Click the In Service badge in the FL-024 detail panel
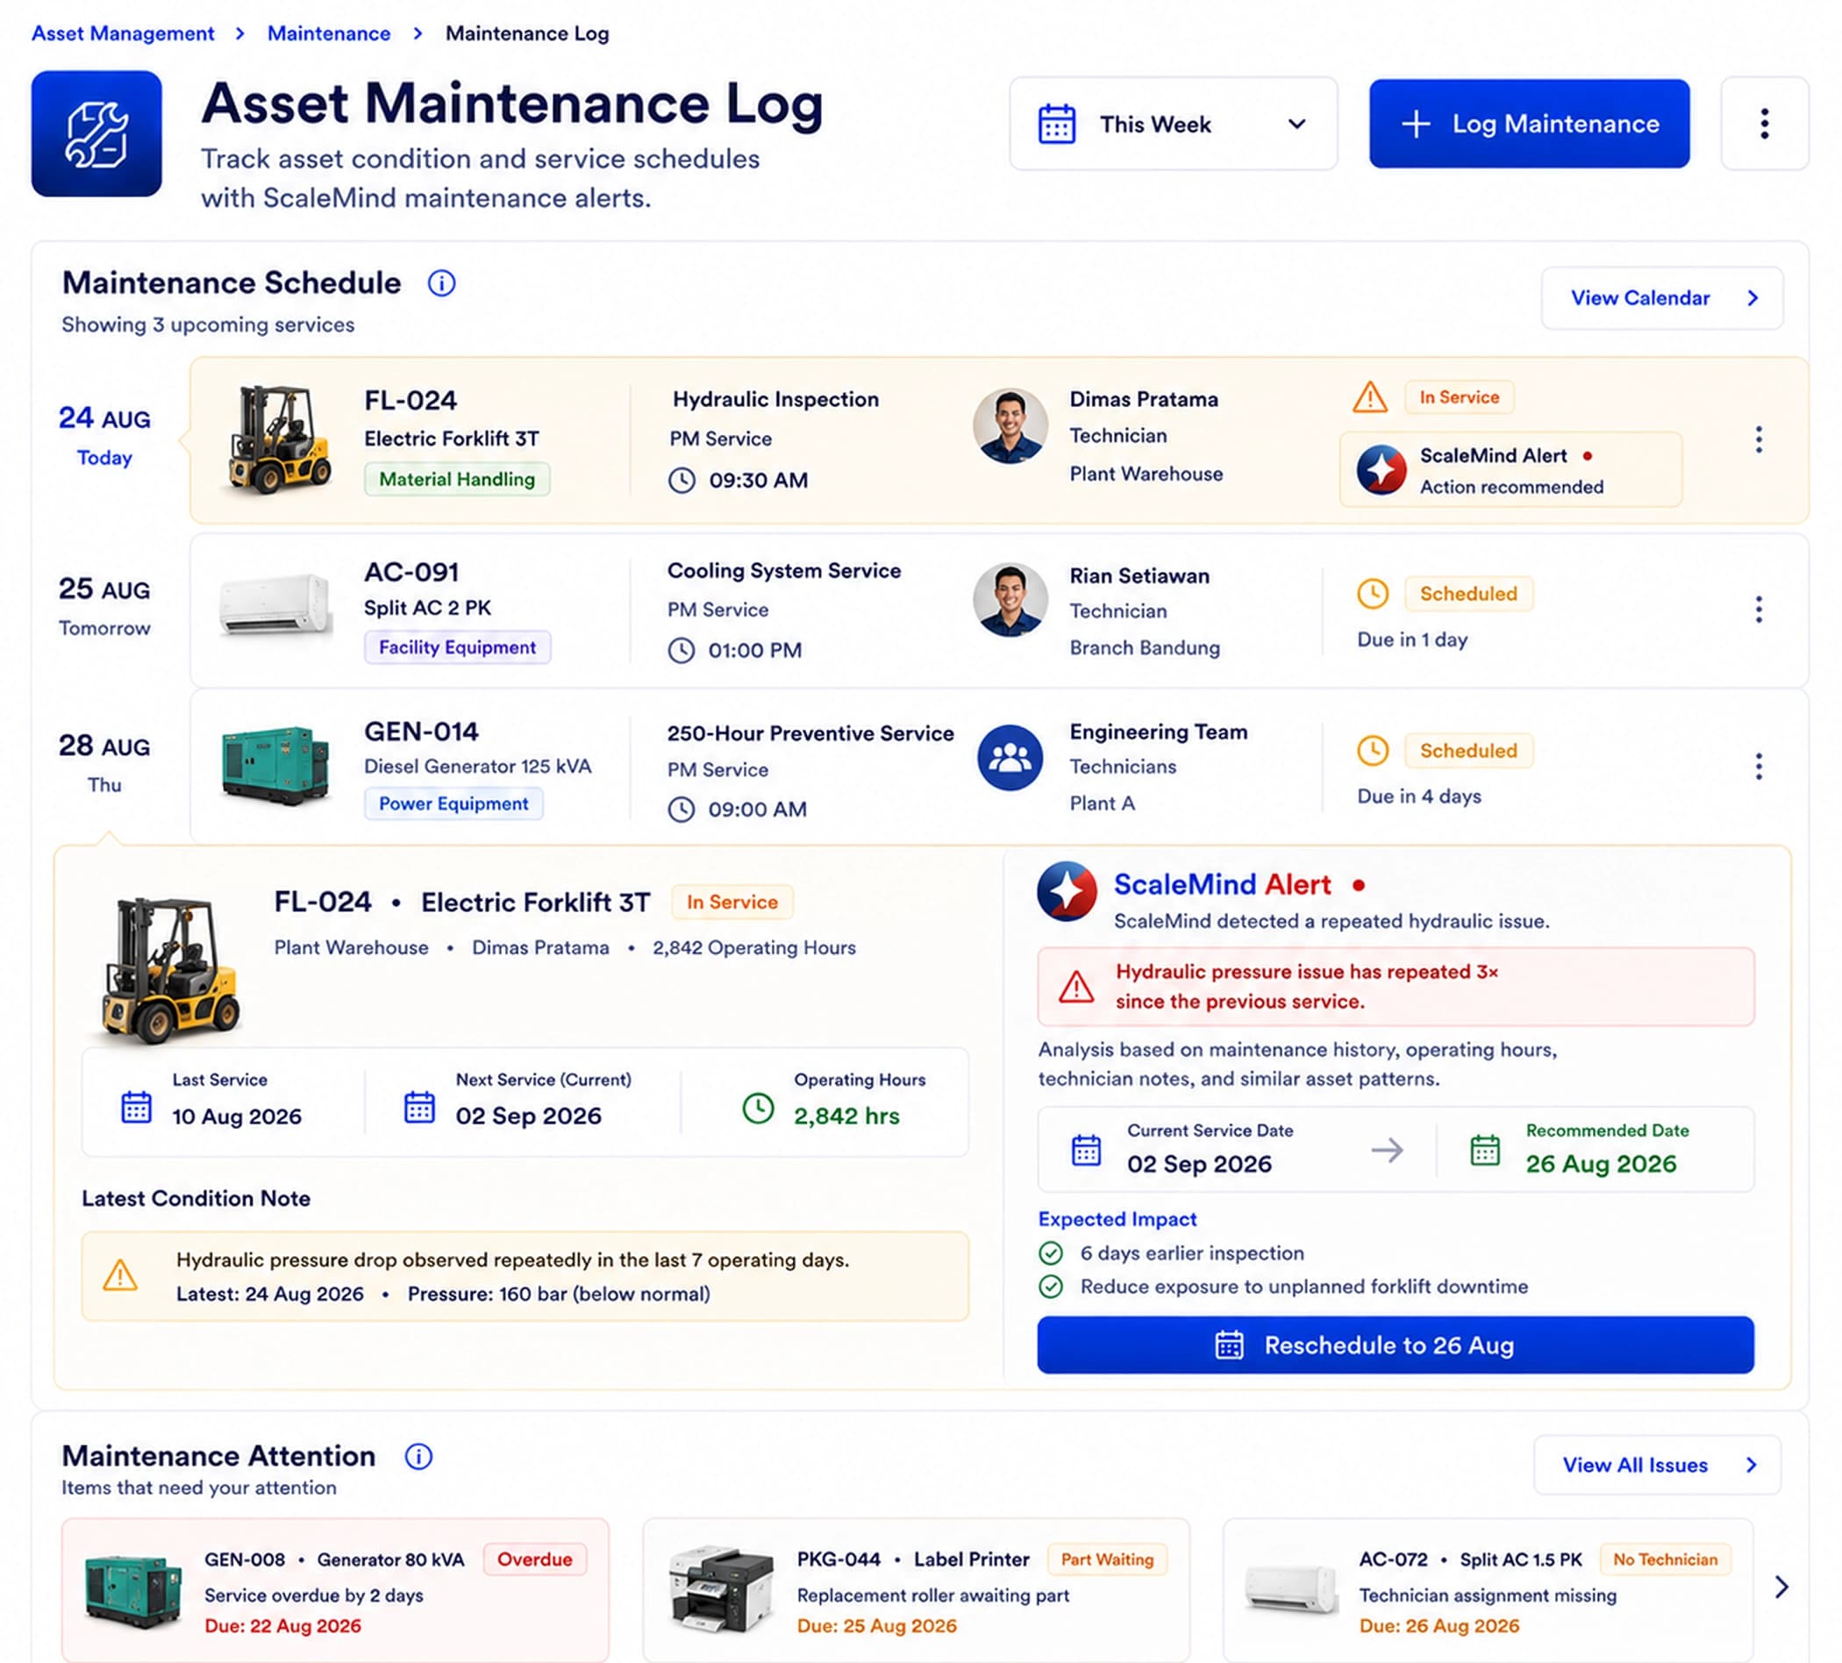This screenshot has width=1842, height=1663. [732, 902]
